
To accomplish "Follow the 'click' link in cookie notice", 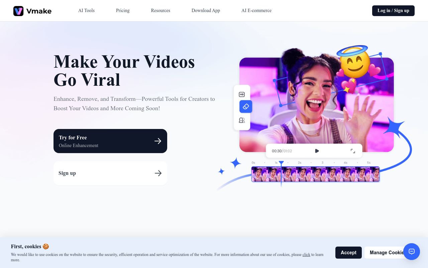I will tap(306, 255).
